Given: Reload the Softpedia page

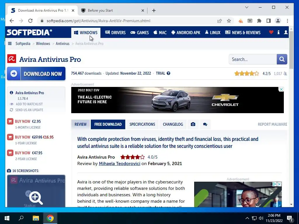Looking at the screenshot, I should 30,21.
